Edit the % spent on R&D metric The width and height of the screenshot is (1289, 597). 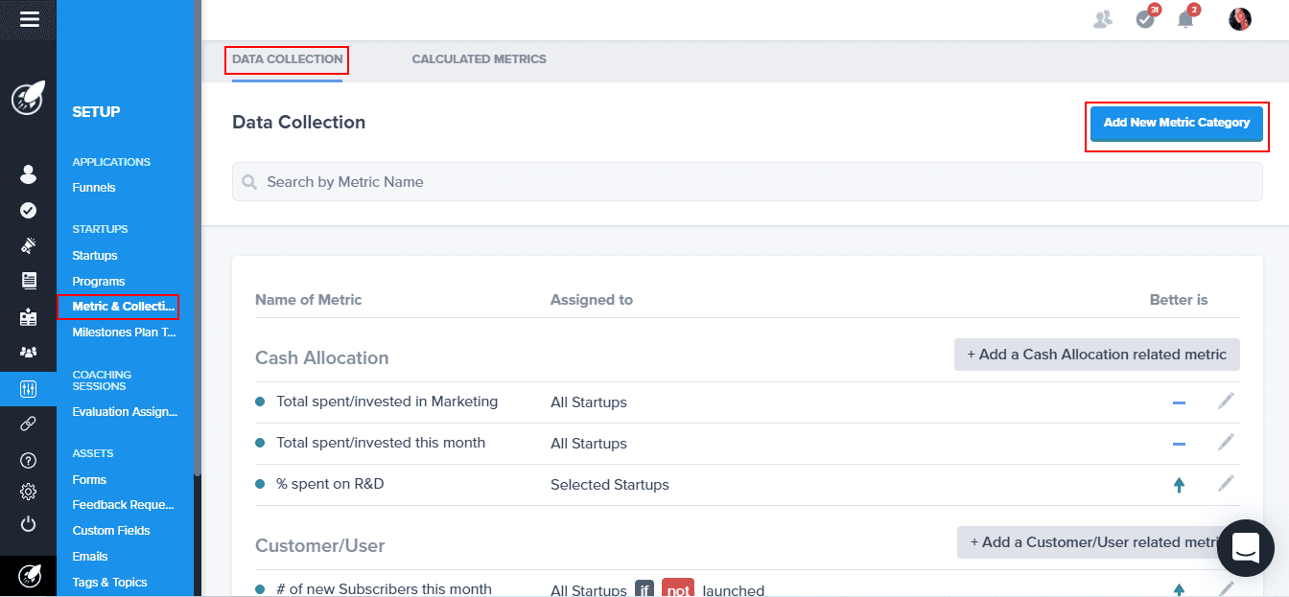(1226, 483)
